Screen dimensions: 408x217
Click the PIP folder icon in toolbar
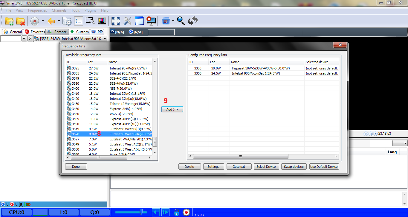[166, 21]
